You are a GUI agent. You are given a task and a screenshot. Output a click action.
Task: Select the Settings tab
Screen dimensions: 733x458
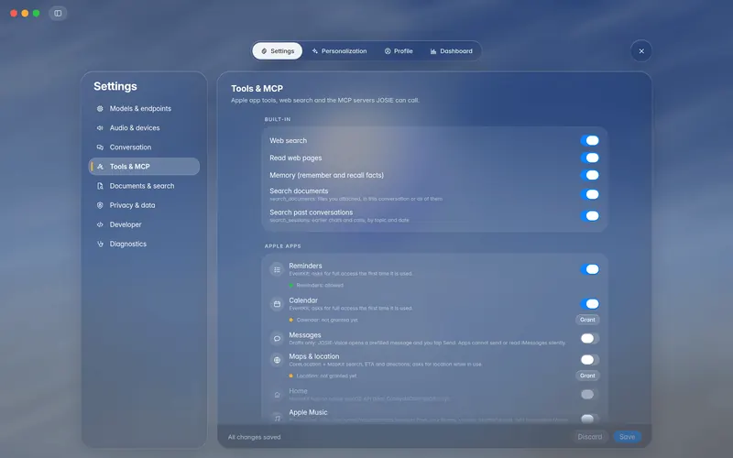click(x=278, y=51)
